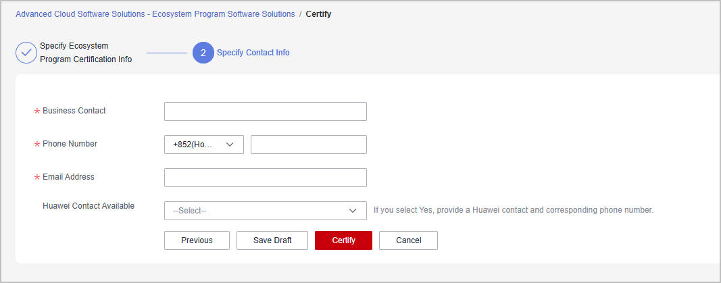This screenshot has height=283, width=721.
Task: Focus the Business Contact text field
Action: (x=266, y=111)
